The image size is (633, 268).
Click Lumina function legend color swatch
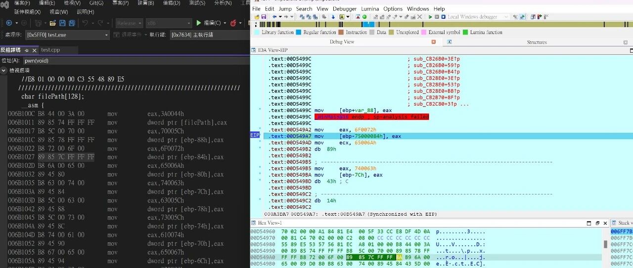coord(465,33)
